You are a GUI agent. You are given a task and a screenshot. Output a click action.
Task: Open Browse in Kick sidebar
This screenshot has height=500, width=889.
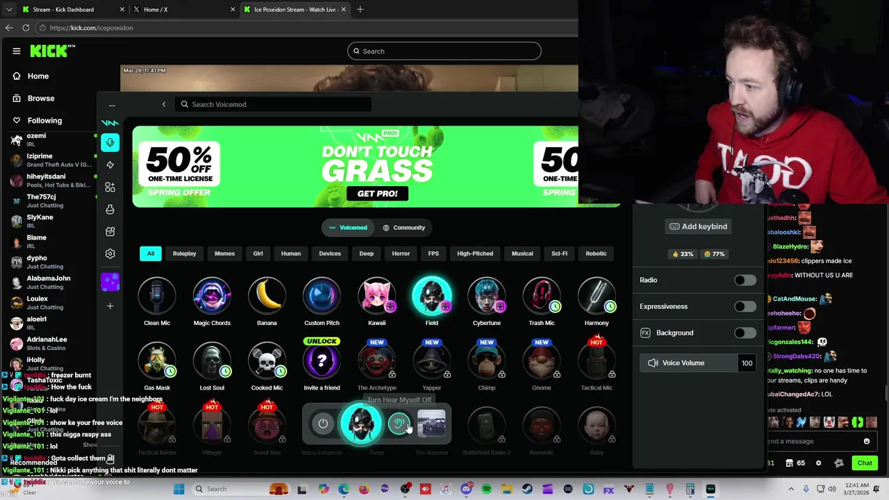[41, 98]
